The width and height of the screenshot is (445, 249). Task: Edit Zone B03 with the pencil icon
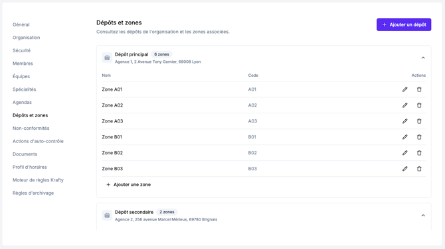405,169
